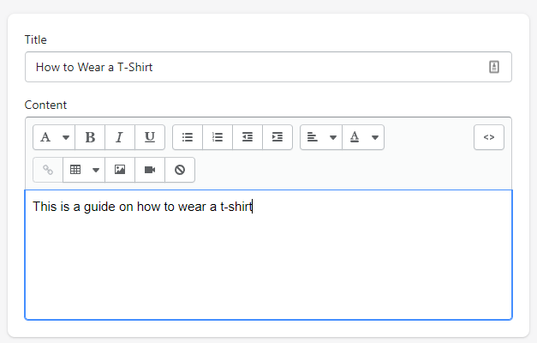The image size is (537, 343).
Task: Click the autofill icon in the Title field
Action: click(494, 67)
